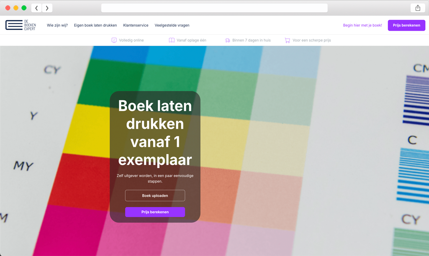Open the Wie zijn wij? menu item
Viewport: 429px width, 256px height.
point(57,25)
